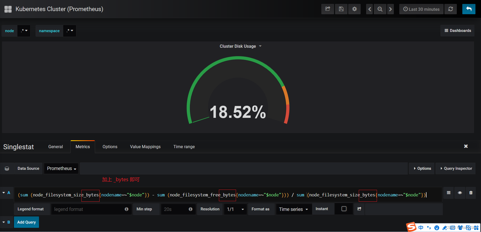
Task: Show Min step info tooltip icon
Action: tap(190, 209)
